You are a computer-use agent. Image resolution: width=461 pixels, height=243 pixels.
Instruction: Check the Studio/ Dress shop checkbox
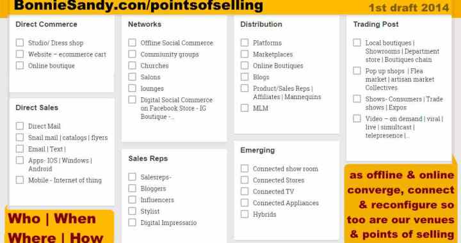(x=20, y=43)
